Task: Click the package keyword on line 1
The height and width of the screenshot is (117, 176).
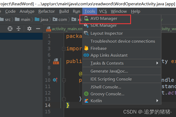Action: tap(74, 36)
